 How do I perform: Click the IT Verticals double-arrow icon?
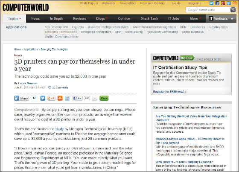232,19
